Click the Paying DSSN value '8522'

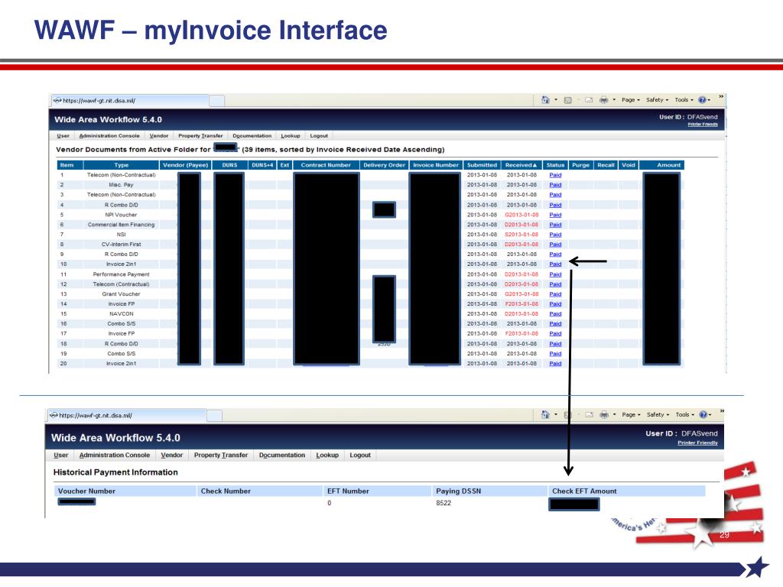click(443, 503)
